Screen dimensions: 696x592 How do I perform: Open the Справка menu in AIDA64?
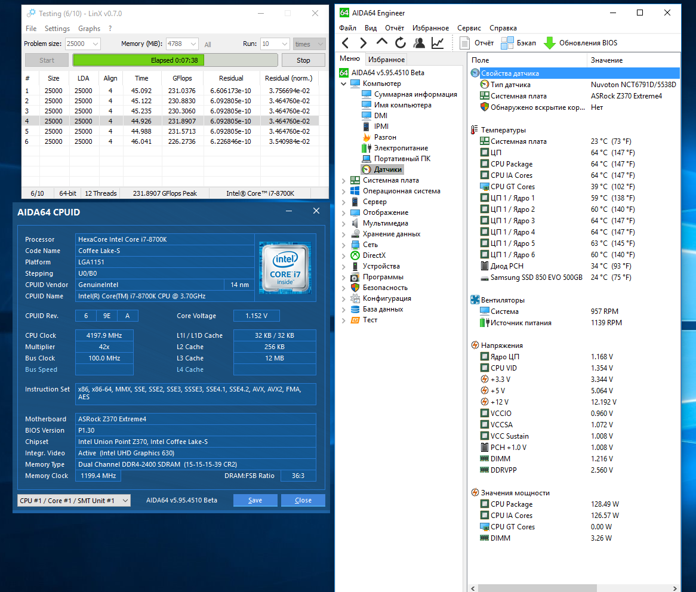coord(503,28)
